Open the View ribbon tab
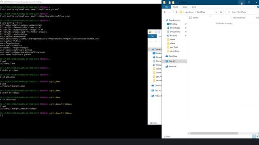 pyautogui.click(x=194, y=7)
